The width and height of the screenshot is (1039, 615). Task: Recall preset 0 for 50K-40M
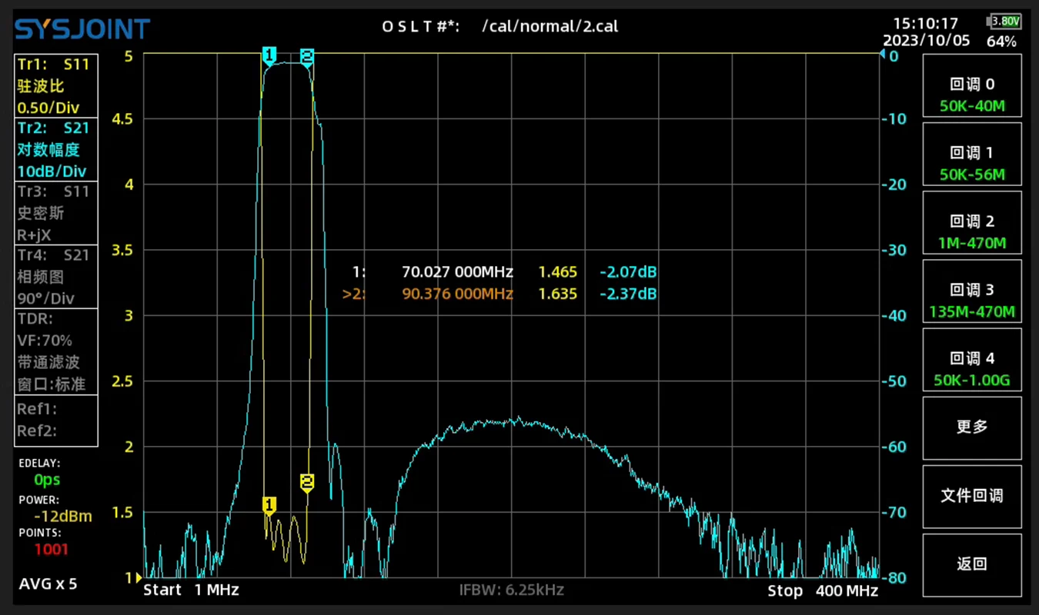(972, 95)
